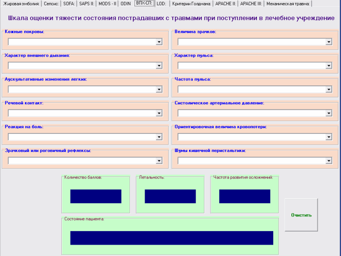This screenshot has height=256, width=341.
Task: Open the APACHE II tab
Action: [225, 4]
